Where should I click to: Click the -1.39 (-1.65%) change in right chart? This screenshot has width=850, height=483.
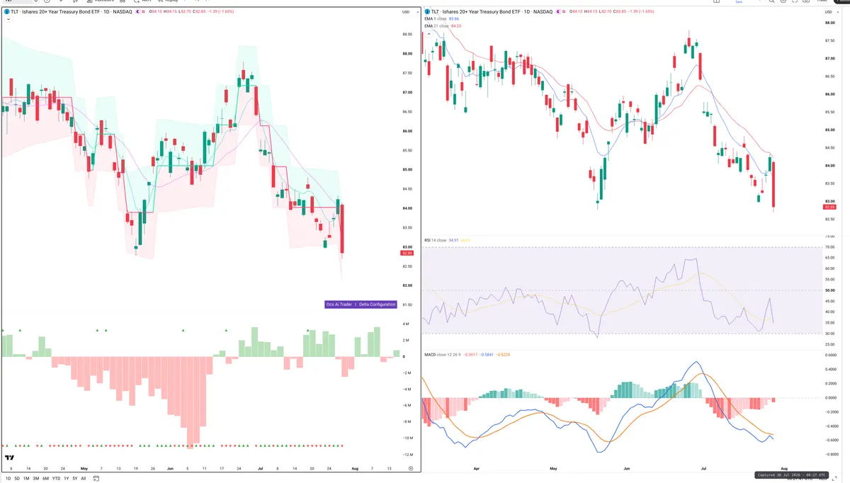pos(641,12)
